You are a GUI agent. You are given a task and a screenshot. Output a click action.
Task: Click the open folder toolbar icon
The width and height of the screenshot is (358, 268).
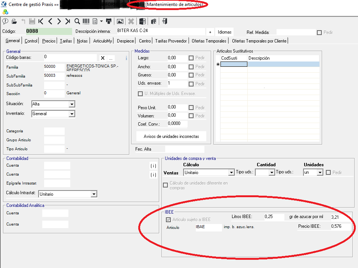14,21
